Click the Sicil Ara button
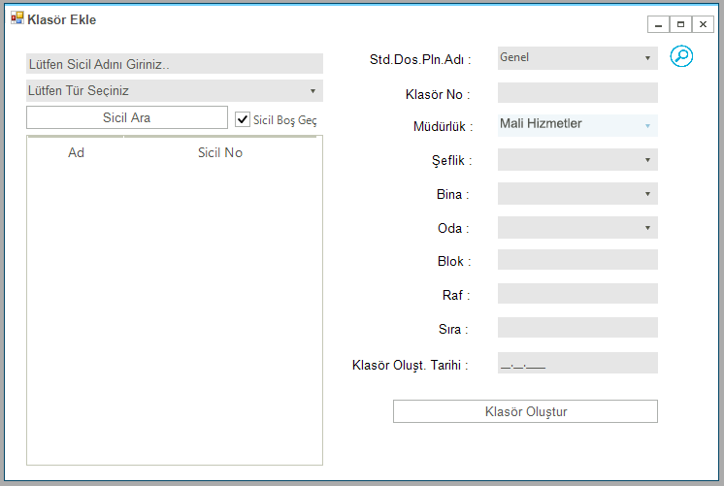This screenshot has width=724, height=486. tap(127, 117)
